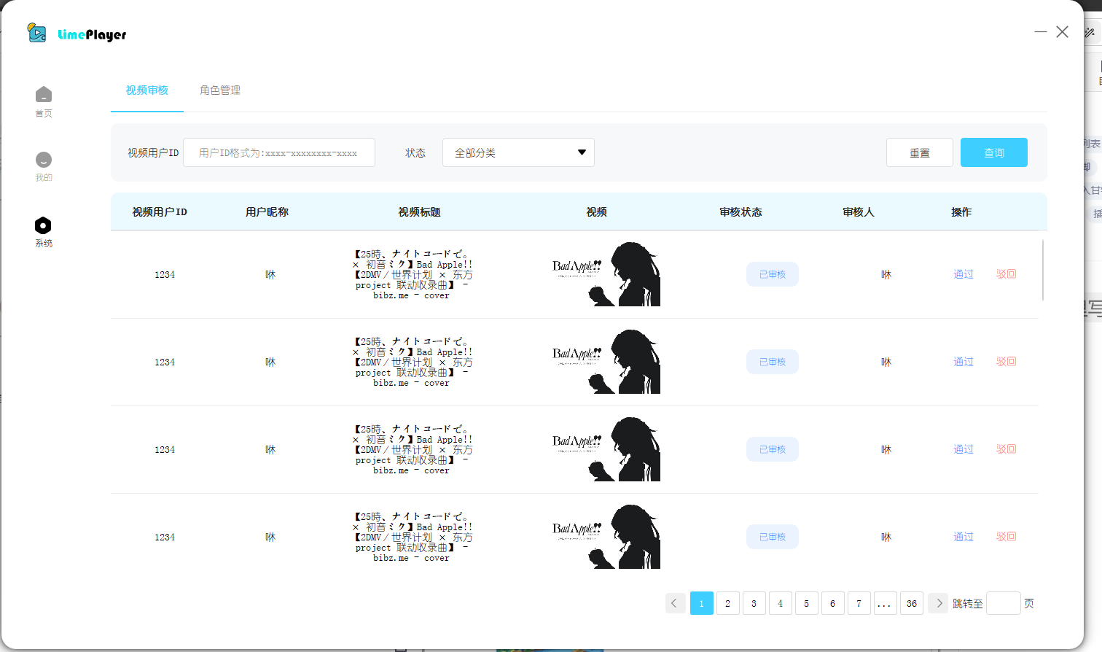Click the video title in second row
The height and width of the screenshot is (652, 1102).
pyautogui.click(x=413, y=362)
